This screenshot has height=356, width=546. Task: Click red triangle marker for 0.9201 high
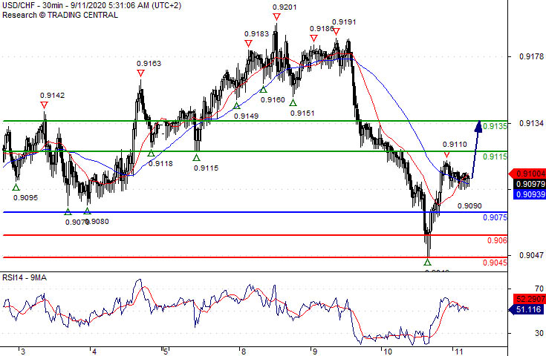276,16
